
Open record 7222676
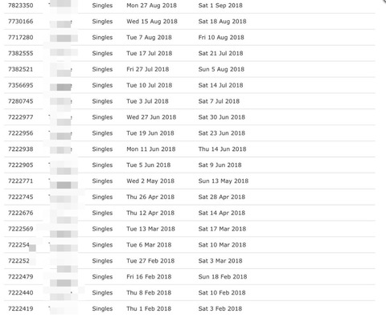[x=21, y=213]
